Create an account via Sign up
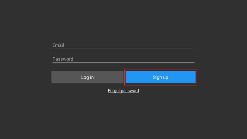Viewport: 247px width, 139px height. coord(161,77)
